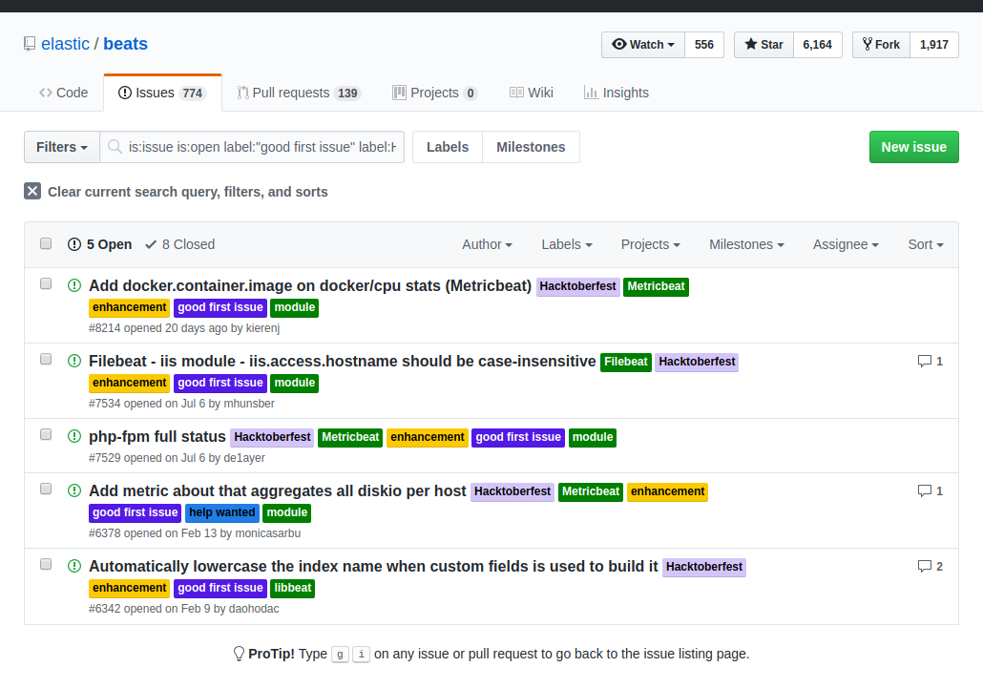Click open-issue icon for the lowercase index issue
The height and width of the screenshot is (688, 983).
click(74, 566)
